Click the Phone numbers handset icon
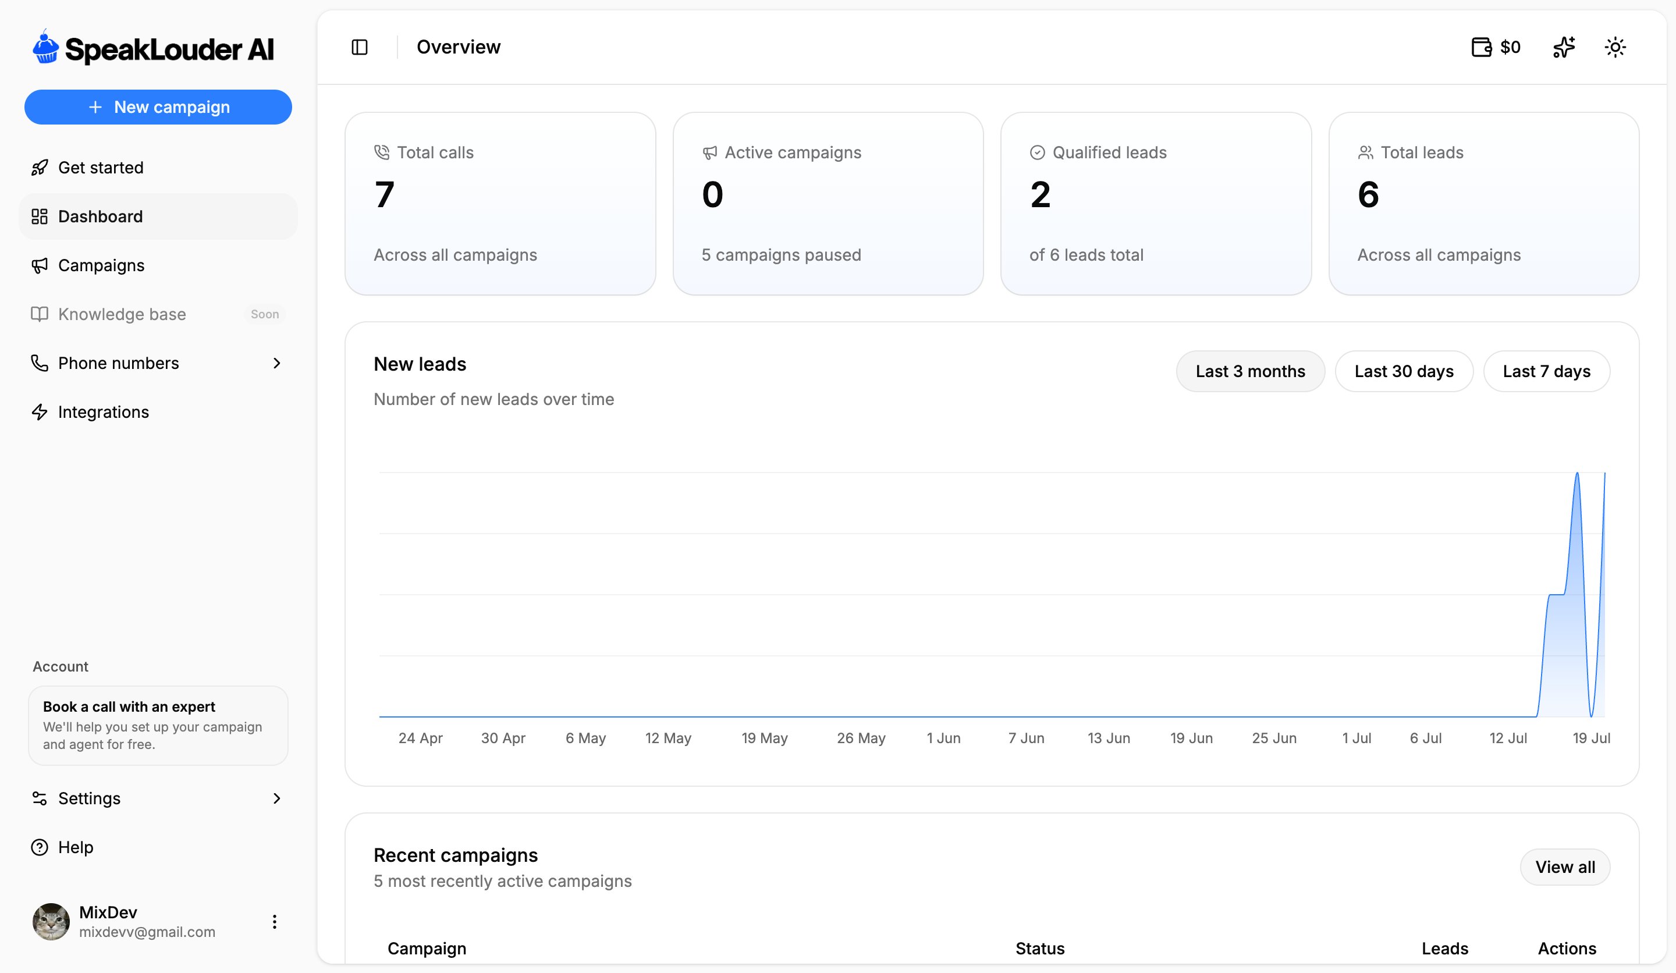Viewport: 1676px width, 973px height. pos(40,363)
